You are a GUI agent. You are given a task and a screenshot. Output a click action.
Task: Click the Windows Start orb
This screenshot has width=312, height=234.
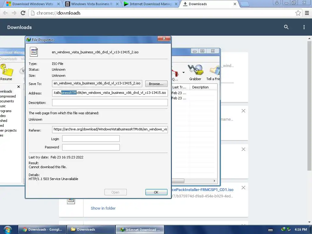point(7,230)
